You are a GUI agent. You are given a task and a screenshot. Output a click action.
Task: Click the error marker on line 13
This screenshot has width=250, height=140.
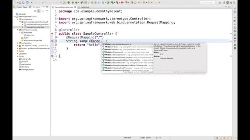click(x=52, y=56)
